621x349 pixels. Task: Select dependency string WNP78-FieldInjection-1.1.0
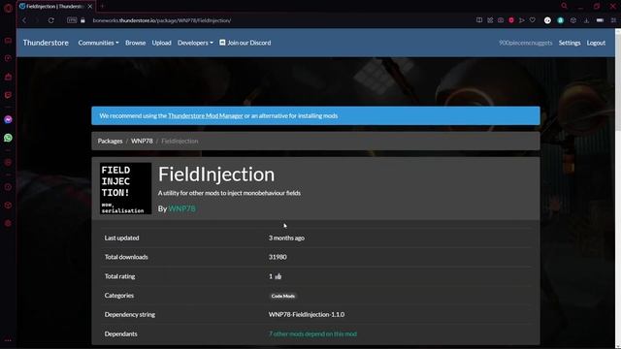click(307, 314)
